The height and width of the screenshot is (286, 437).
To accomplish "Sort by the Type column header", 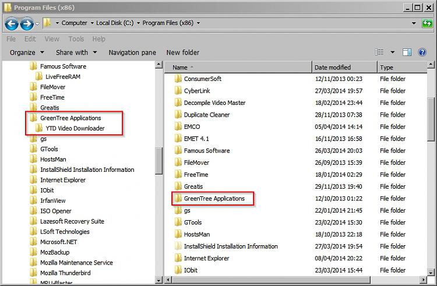I will click(402, 68).
